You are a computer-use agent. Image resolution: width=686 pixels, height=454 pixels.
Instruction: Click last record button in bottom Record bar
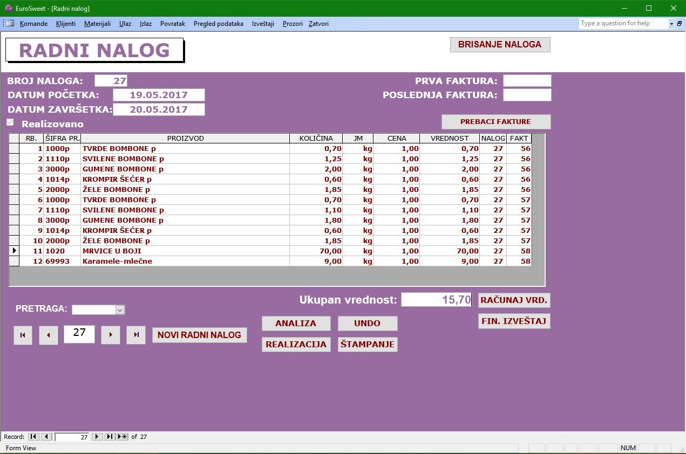pyautogui.click(x=110, y=437)
